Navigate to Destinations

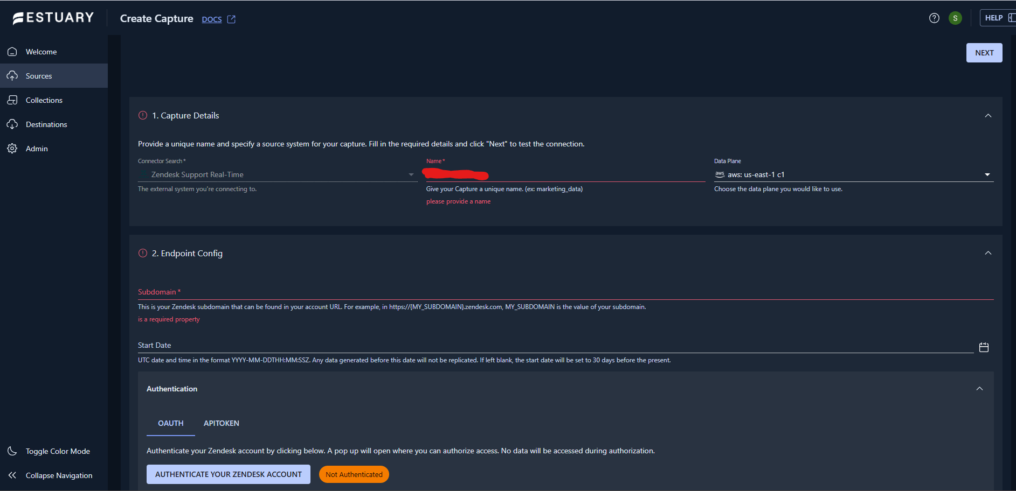pyautogui.click(x=45, y=124)
